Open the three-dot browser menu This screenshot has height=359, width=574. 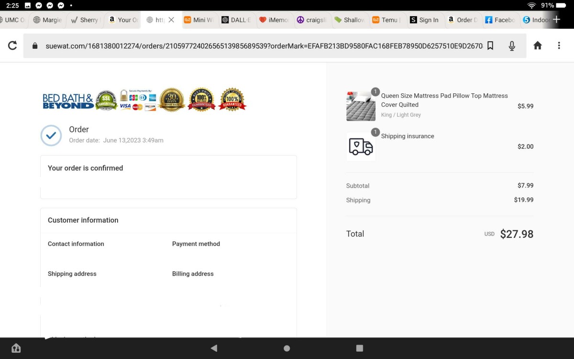point(559,45)
